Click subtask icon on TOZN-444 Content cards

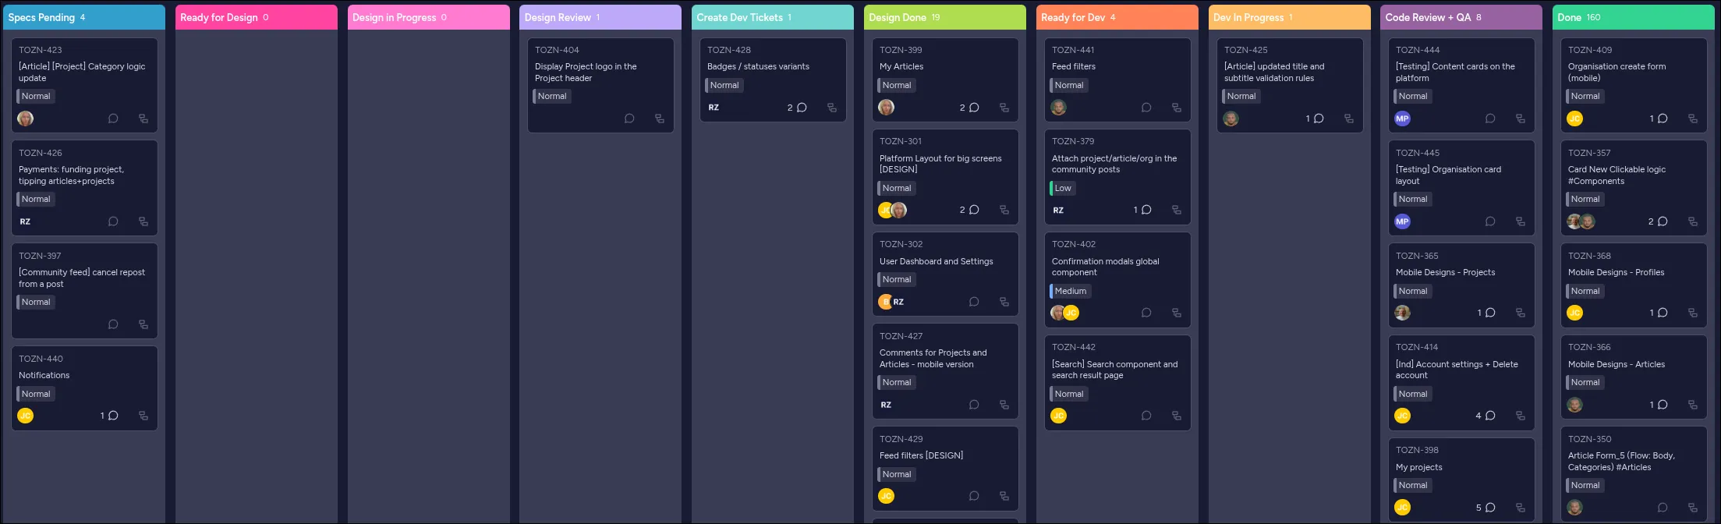pyautogui.click(x=1521, y=119)
